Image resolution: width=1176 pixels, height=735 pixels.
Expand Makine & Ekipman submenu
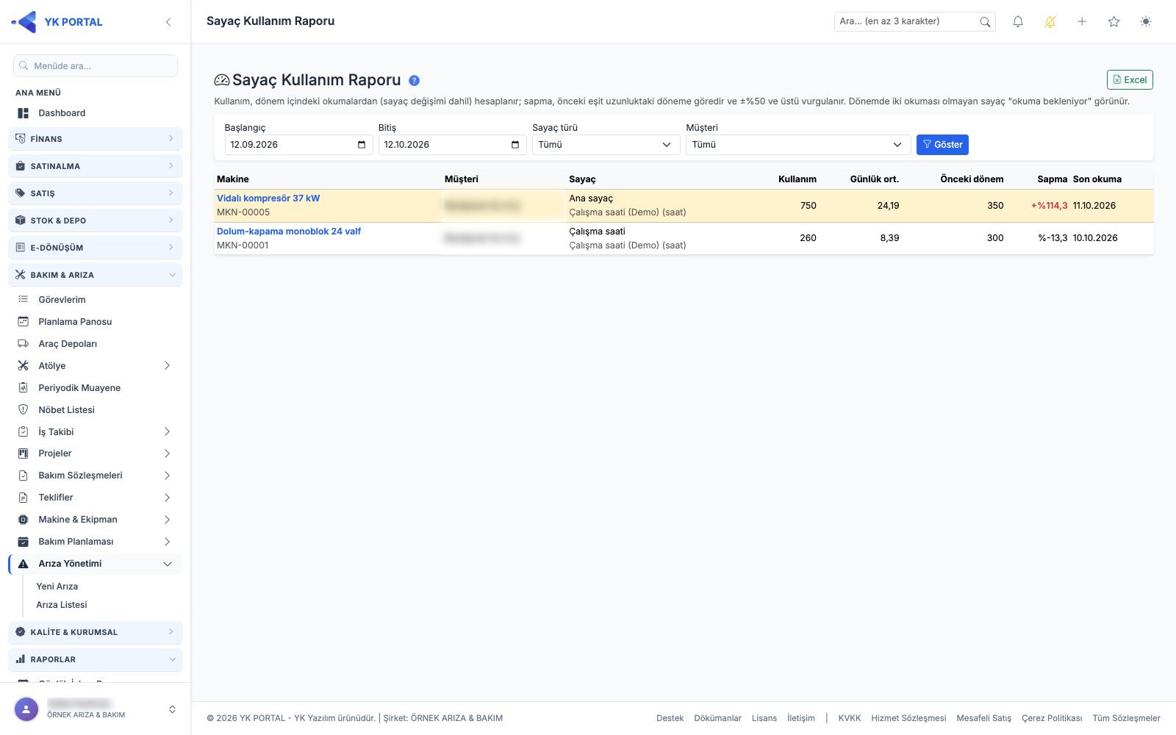point(96,520)
